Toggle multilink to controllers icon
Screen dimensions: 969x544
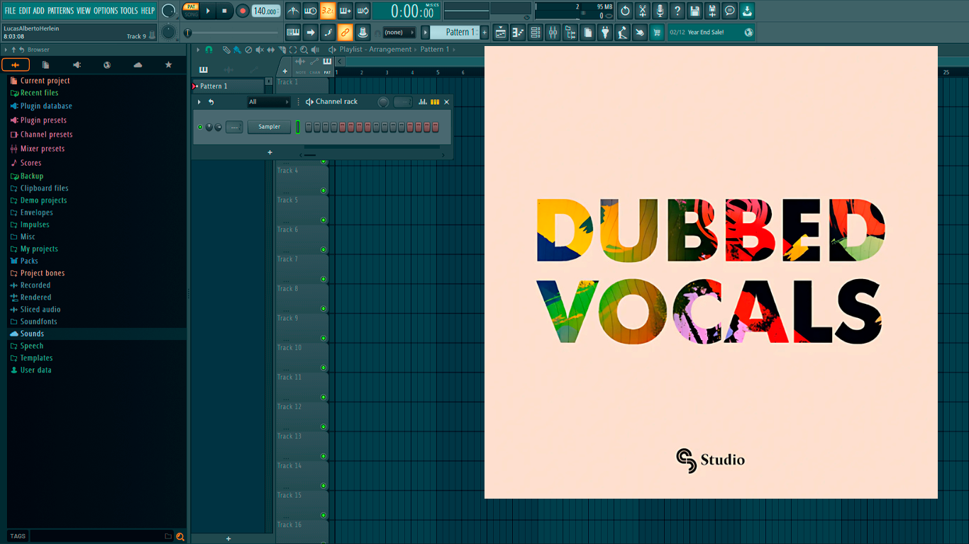[x=345, y=32]
